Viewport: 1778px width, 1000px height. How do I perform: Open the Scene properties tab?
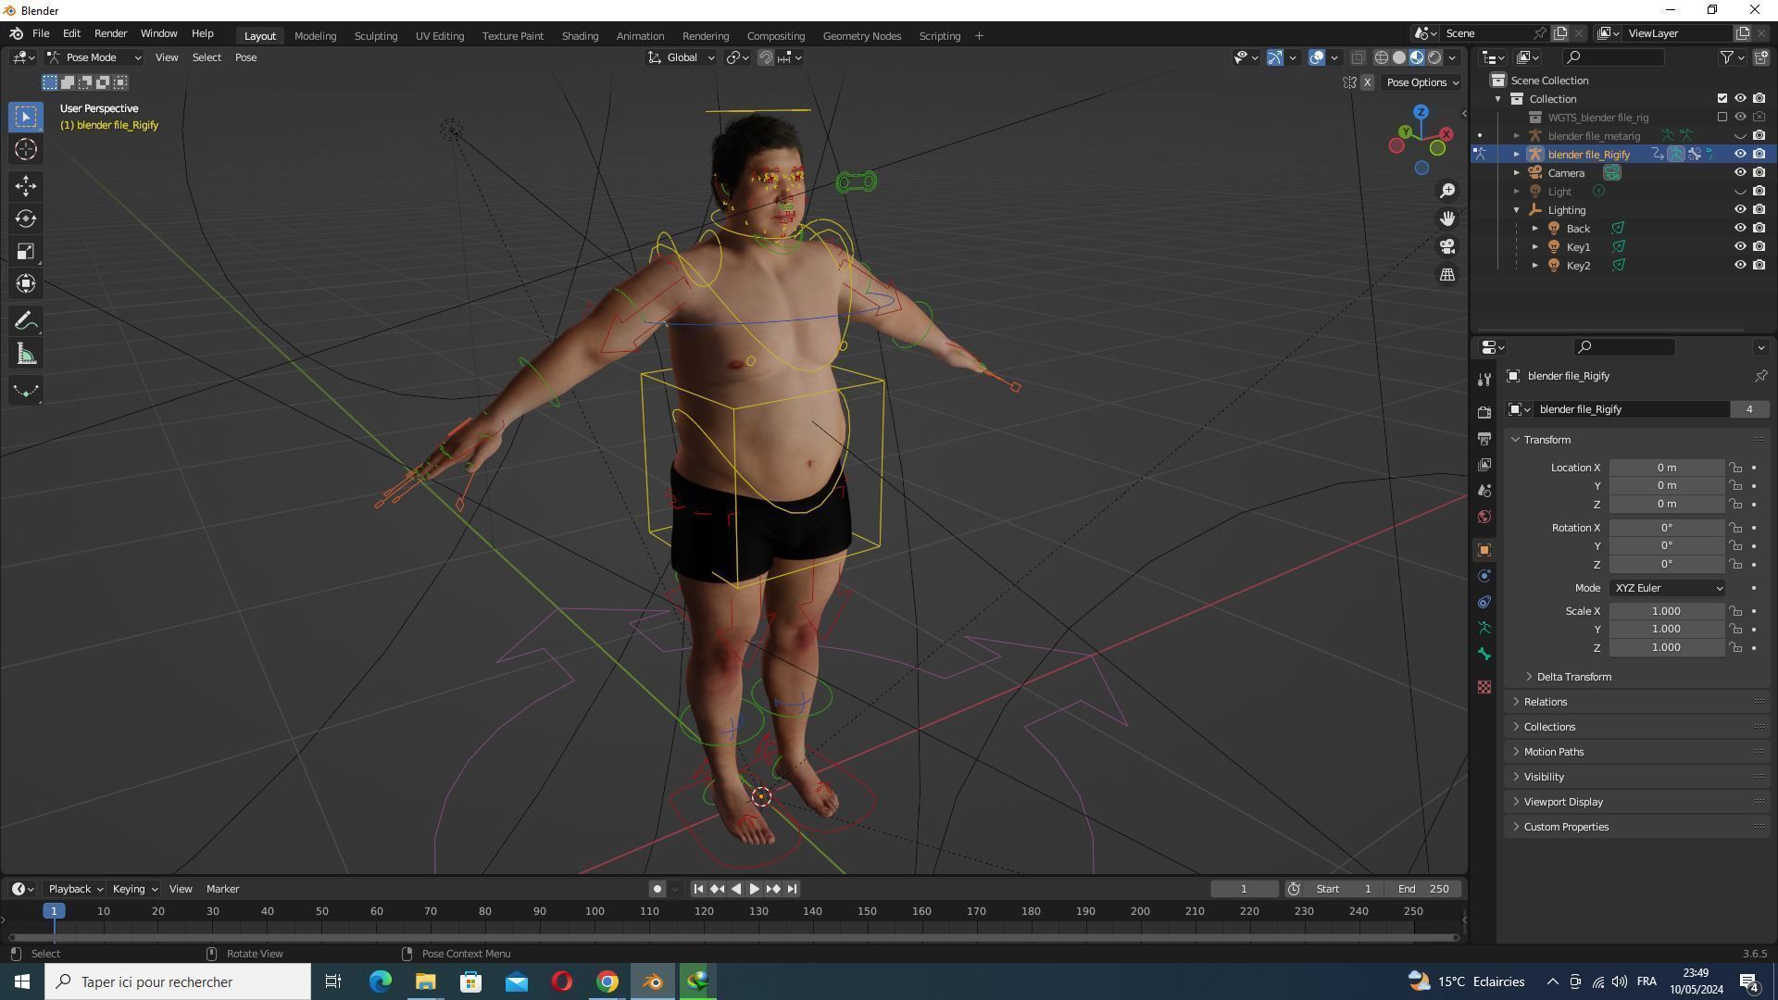point(1484,490)
